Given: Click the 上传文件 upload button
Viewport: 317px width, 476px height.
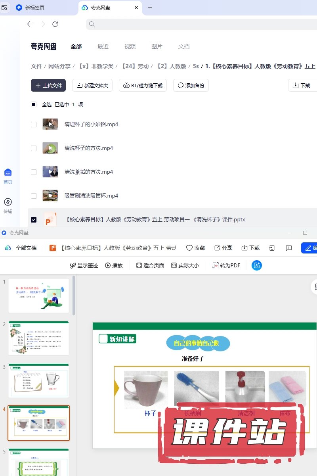Looking at the screenshot, I should (x=48, y=85).
